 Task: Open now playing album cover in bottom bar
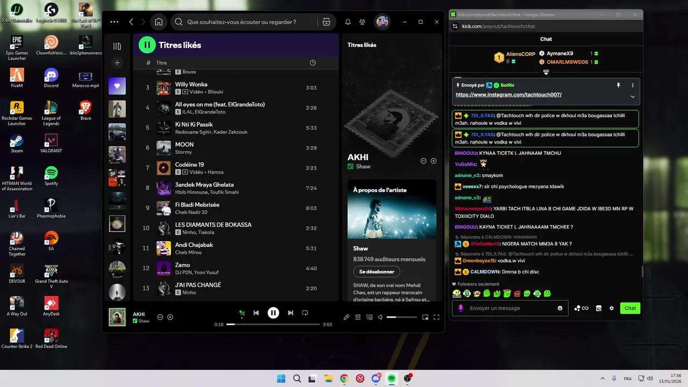point(117,317)
